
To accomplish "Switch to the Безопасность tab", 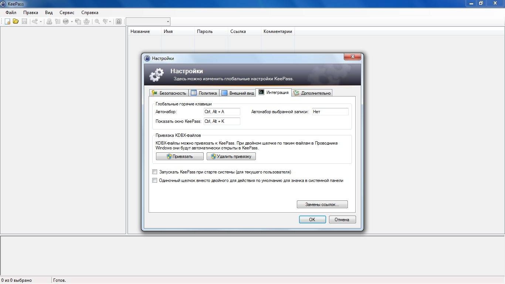I will (x=169, y=93).
